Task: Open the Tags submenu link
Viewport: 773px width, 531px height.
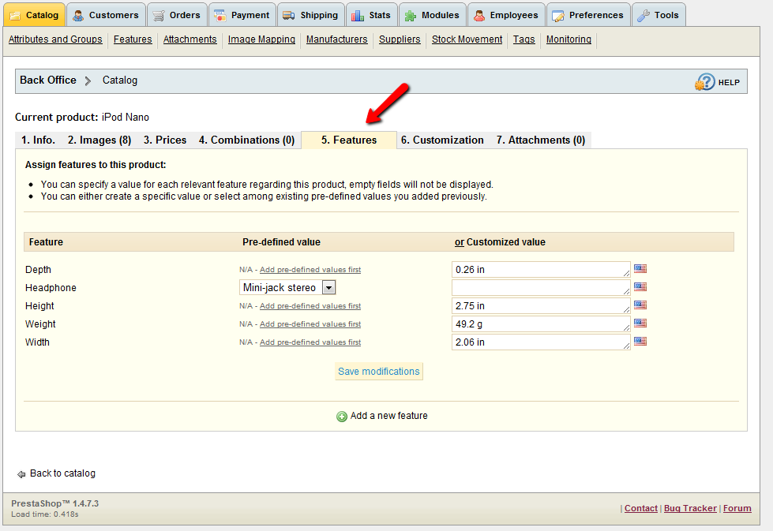Action: click(523, 39)
